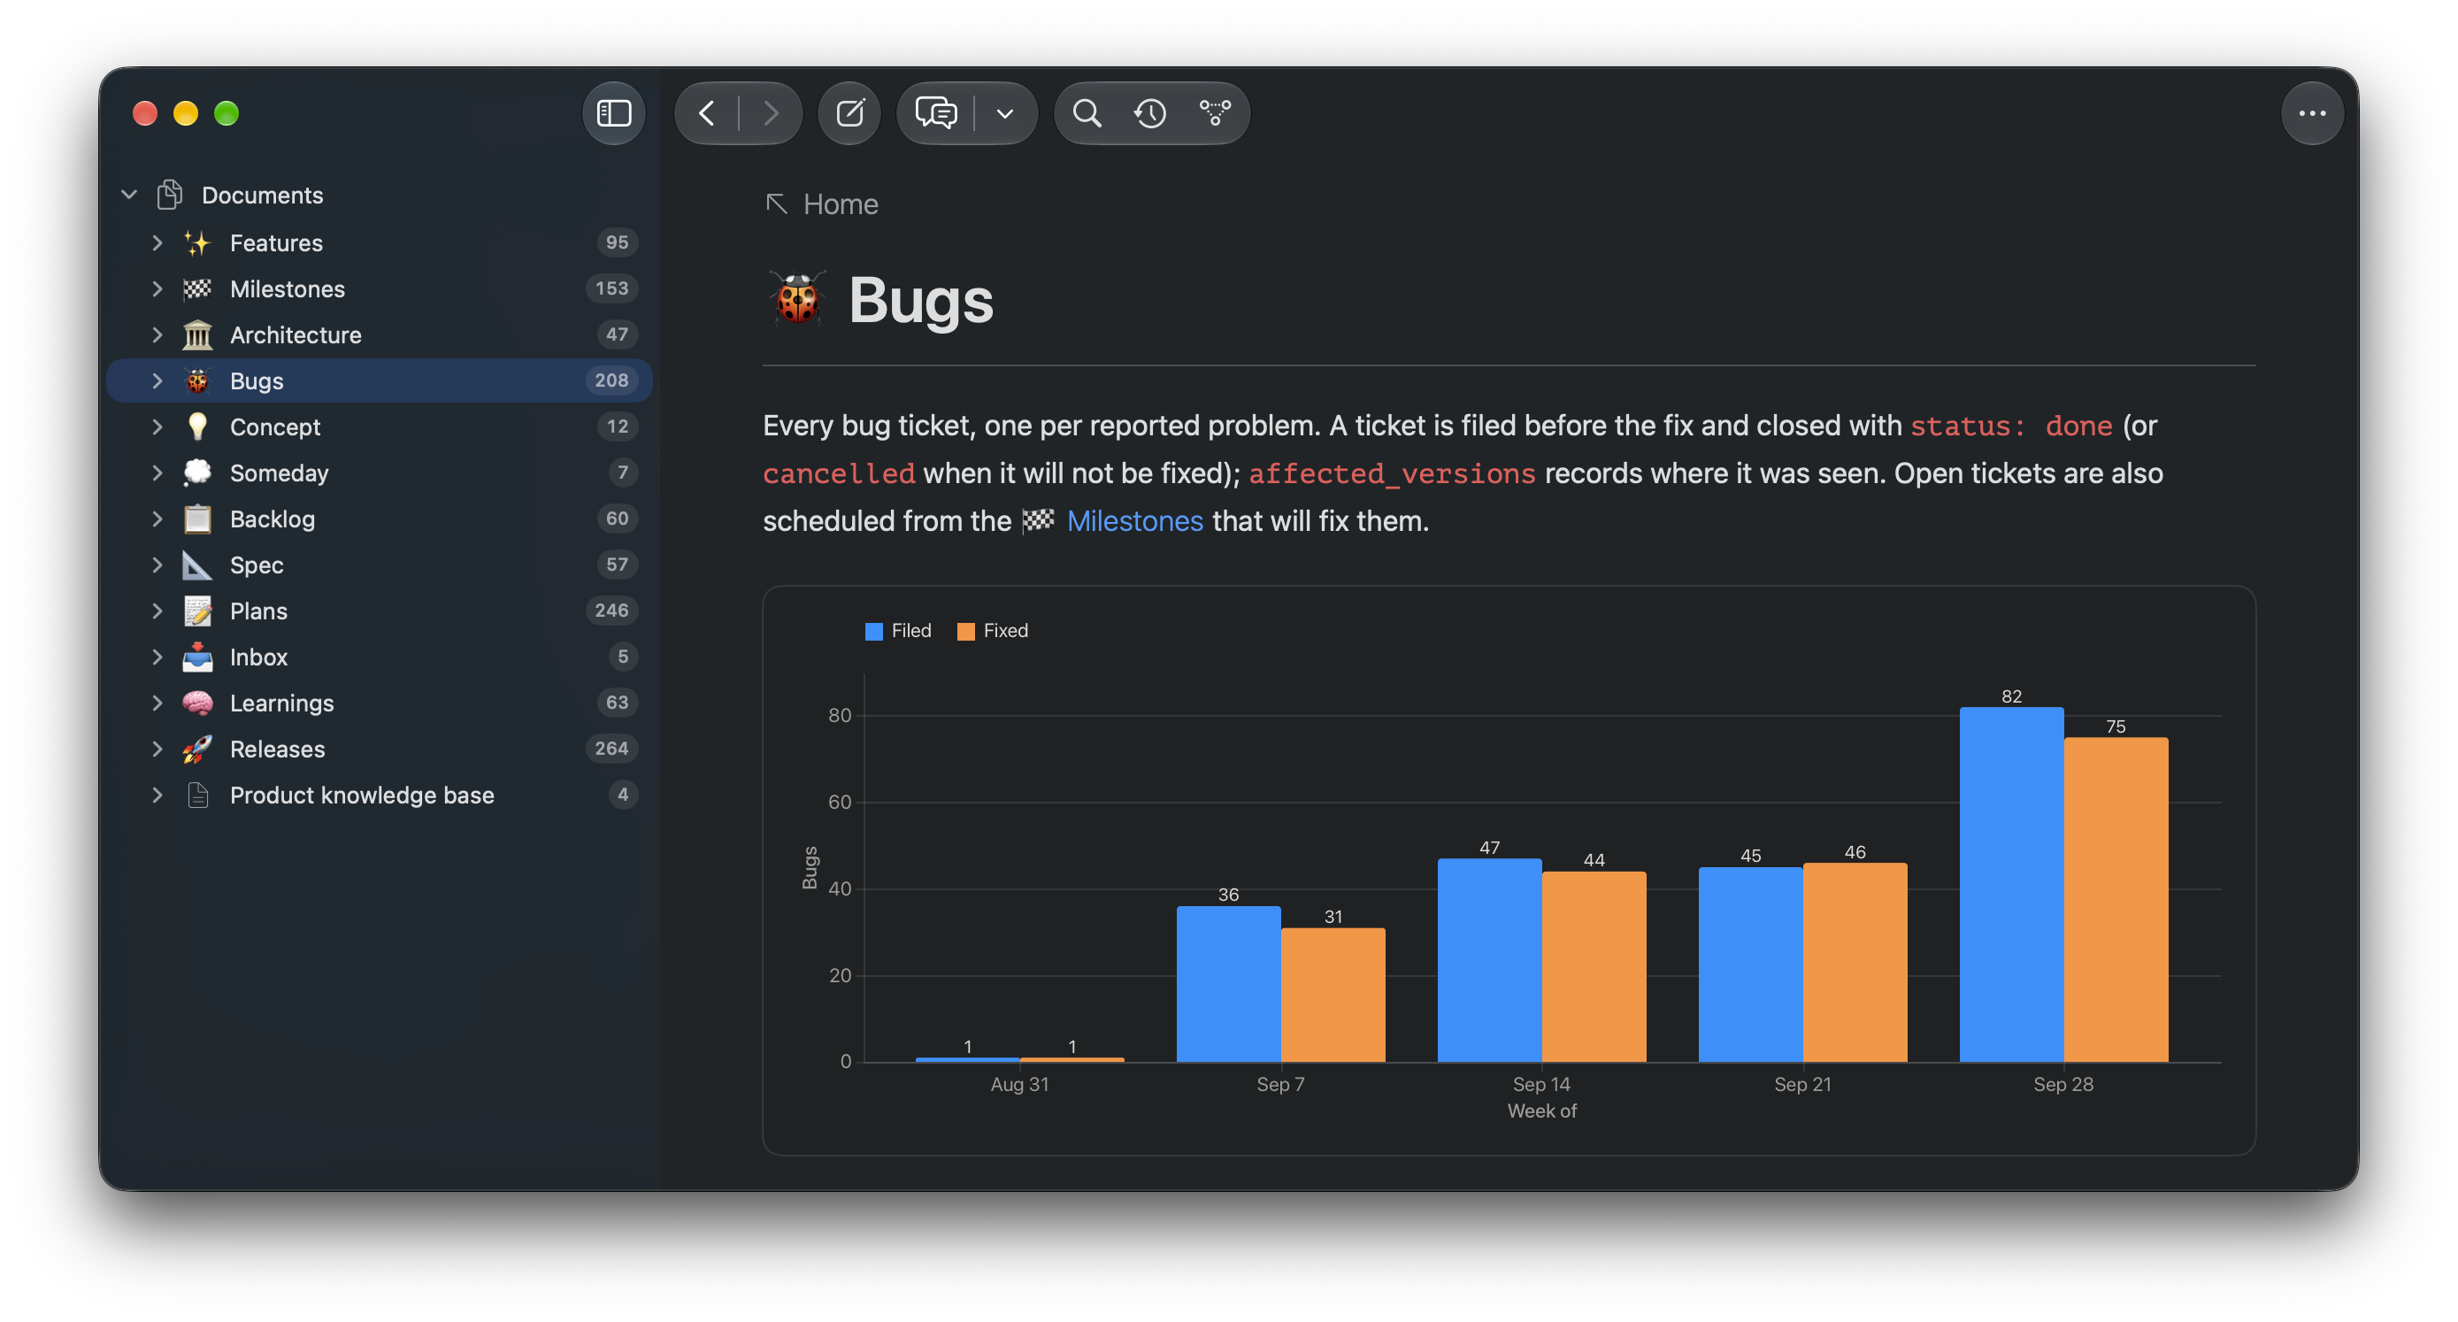Open the Spec folder

click(380, 565)
